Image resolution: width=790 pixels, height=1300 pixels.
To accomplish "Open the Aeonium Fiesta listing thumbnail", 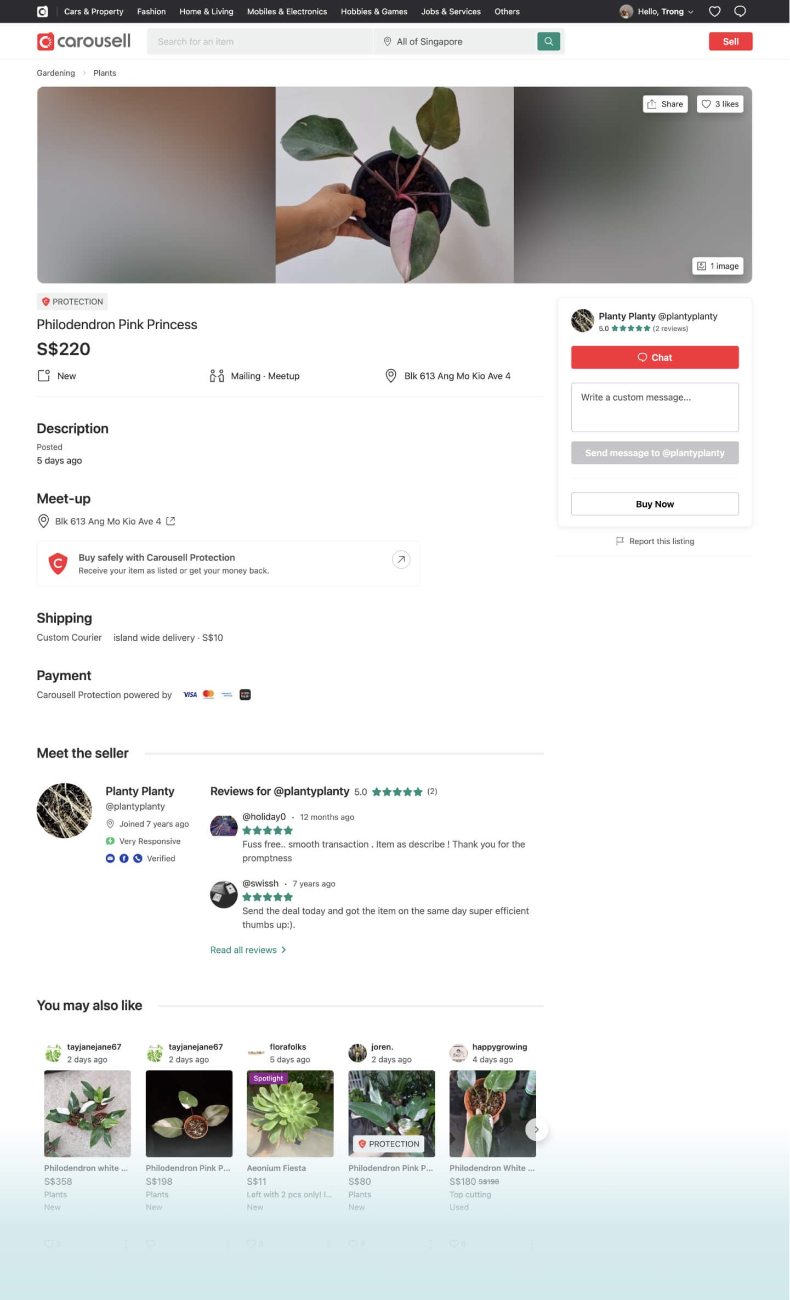I will (290, 1114).
